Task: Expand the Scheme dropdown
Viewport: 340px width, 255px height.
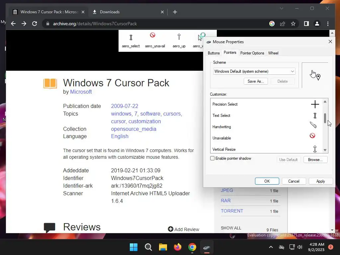Action: tap(292, 71)
